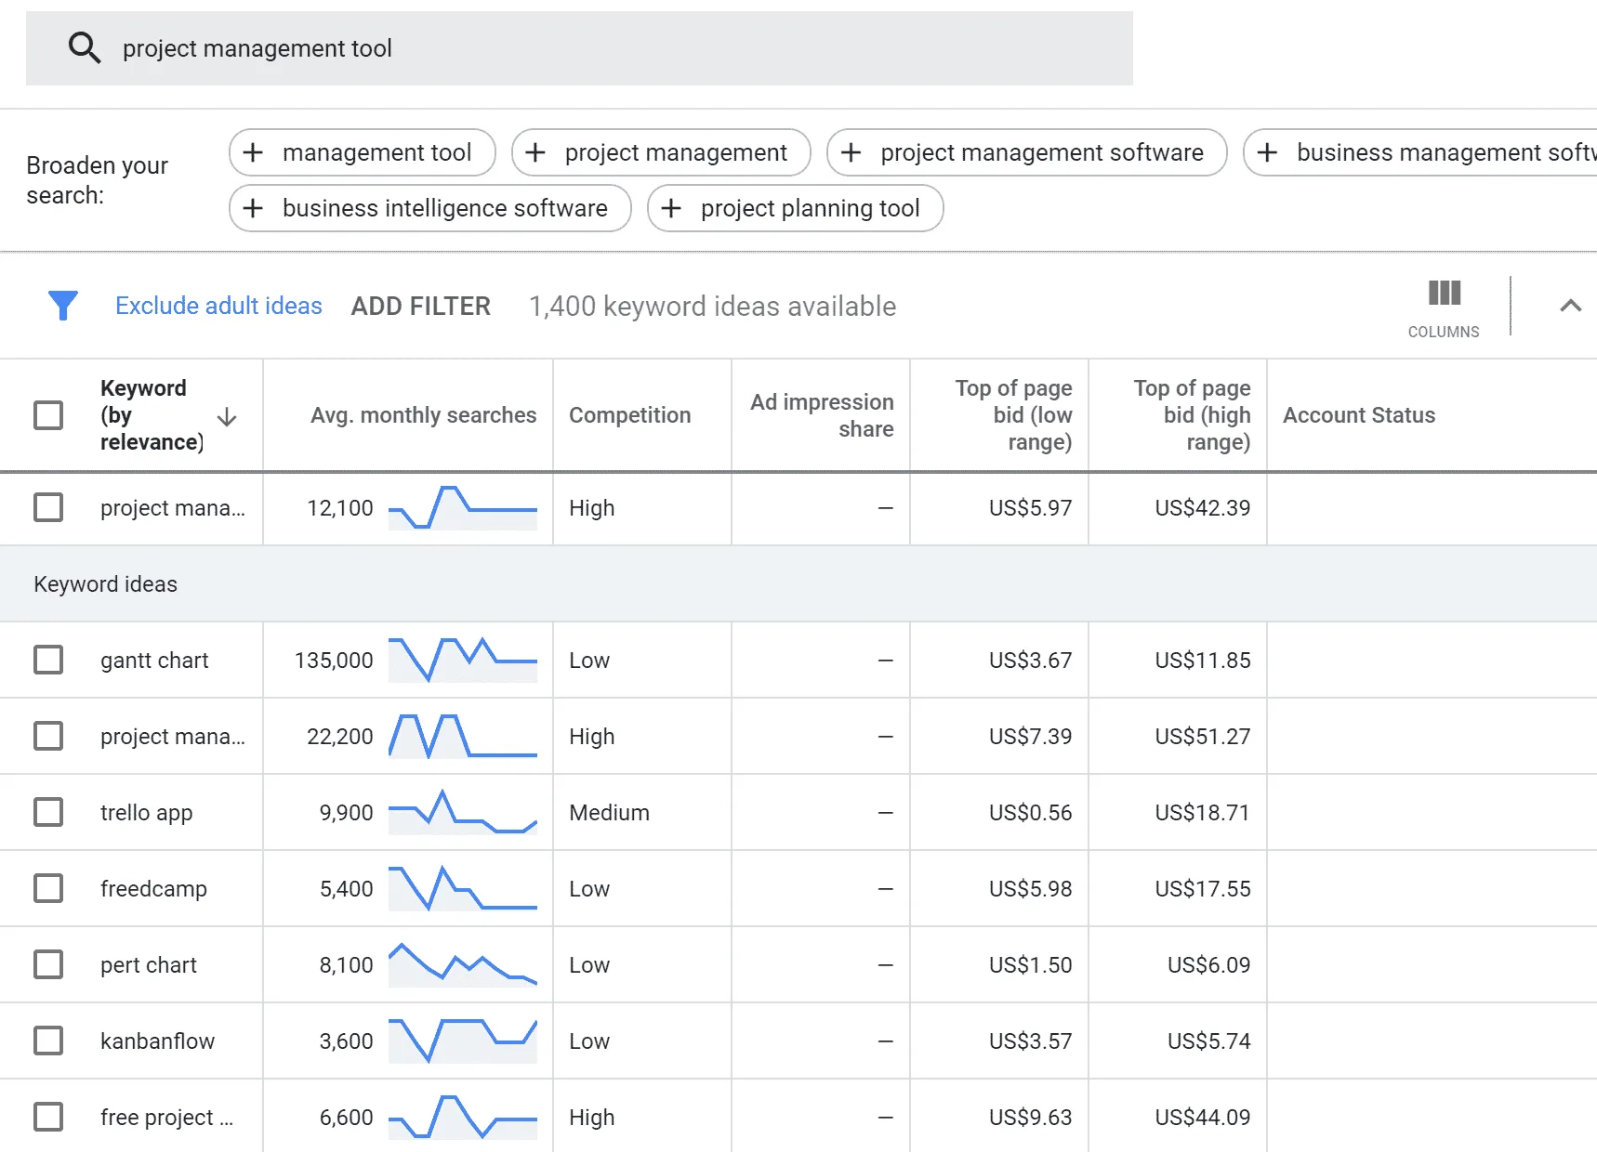This screenshot has width=1597, height=1152.
Task: Tick the freedcamp checkbox
Action: tap(48, 888)
